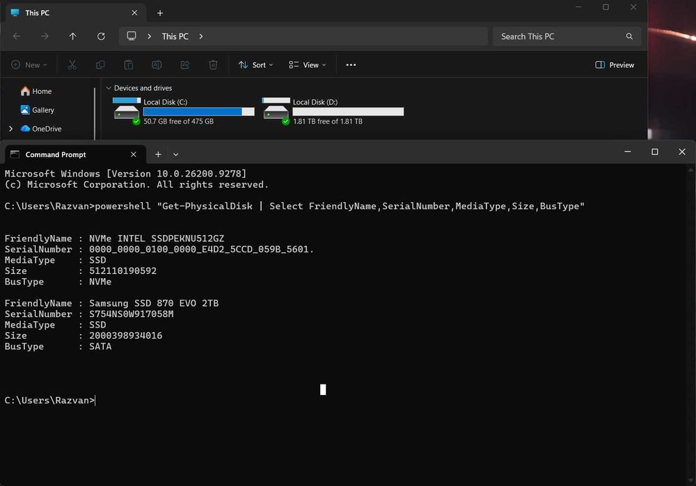Open a new terminal tab
Image resolution: width=696 pixels, height=486 pixels.
158,154
